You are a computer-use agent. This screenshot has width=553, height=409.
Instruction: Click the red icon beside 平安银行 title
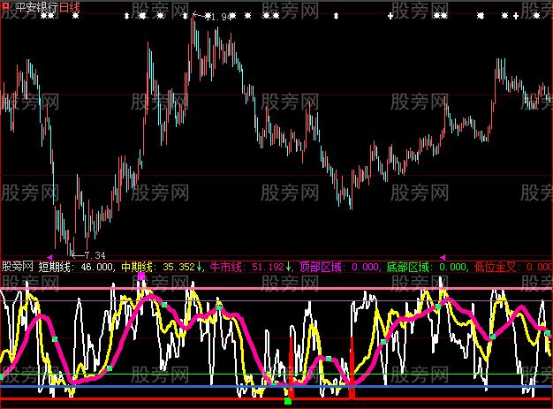pos(6,7)
